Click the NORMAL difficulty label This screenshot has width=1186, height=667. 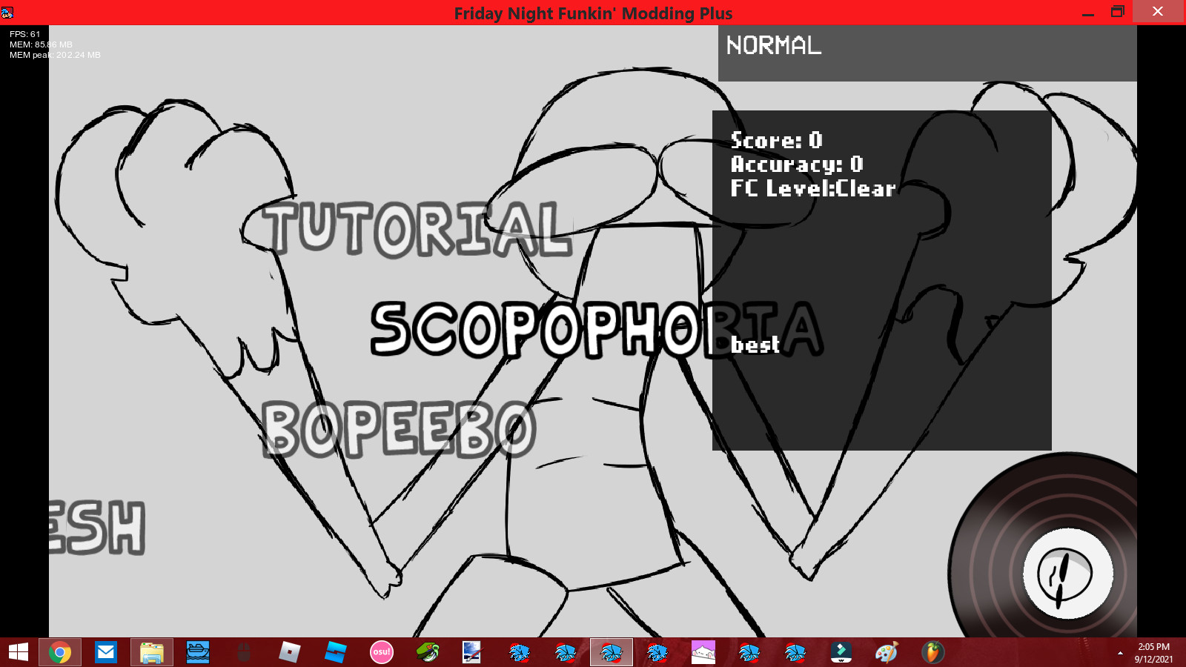click(x=773, y=45)
